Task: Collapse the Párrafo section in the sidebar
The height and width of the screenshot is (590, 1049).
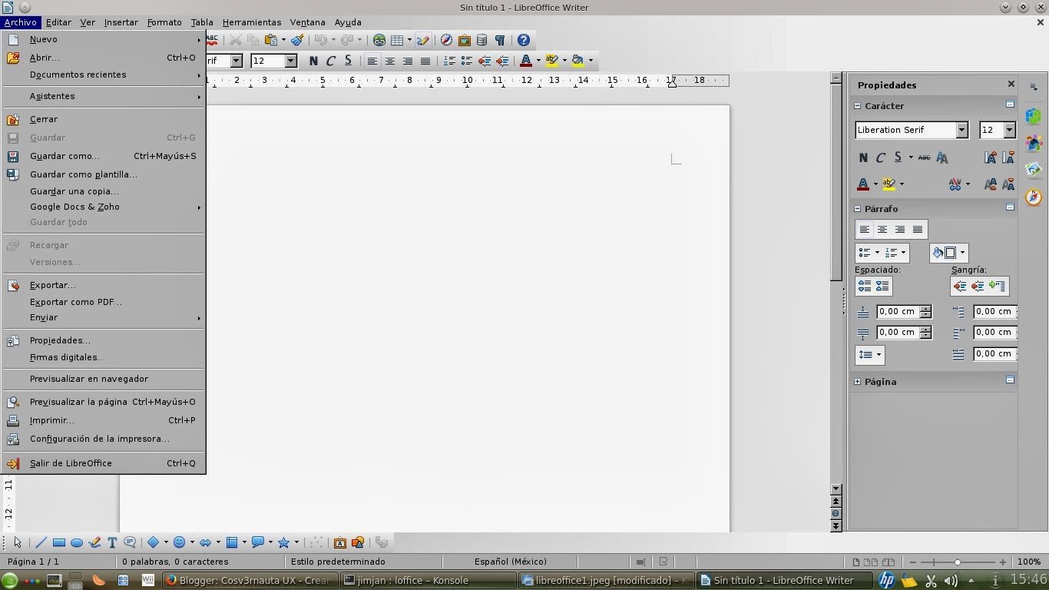Action: [858, 209]
